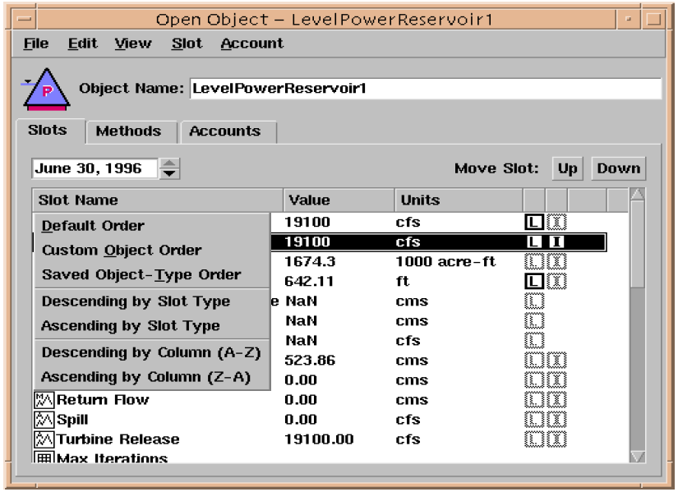The image size is (678, 492).
Task: Click the Return Flow slot series icon
Action: coord(43,400)
